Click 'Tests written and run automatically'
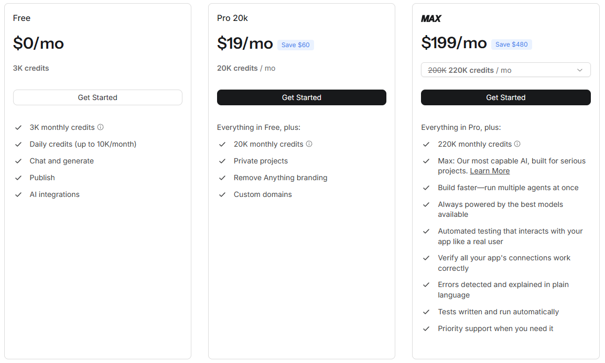This screenshot has width=605, height=363. pyautogui.click(x=498, y=312)
